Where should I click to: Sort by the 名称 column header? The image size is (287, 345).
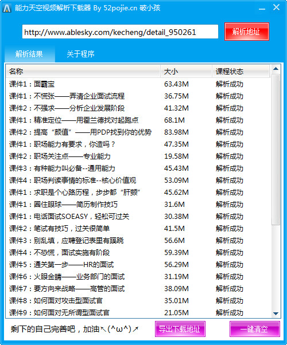point(83,71)
